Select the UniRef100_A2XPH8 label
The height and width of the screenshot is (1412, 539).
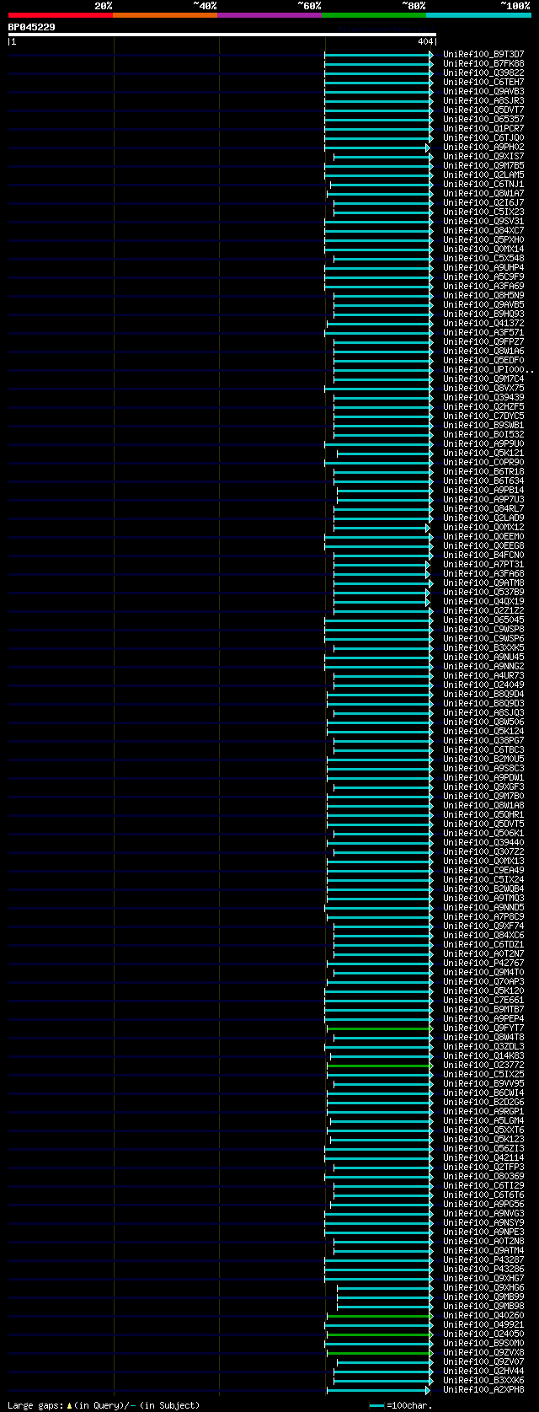483,1389
